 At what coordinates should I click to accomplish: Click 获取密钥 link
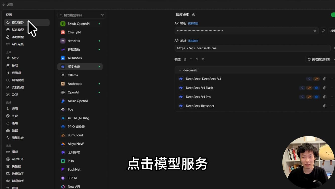pyautogui.click(x=193, y=23)
